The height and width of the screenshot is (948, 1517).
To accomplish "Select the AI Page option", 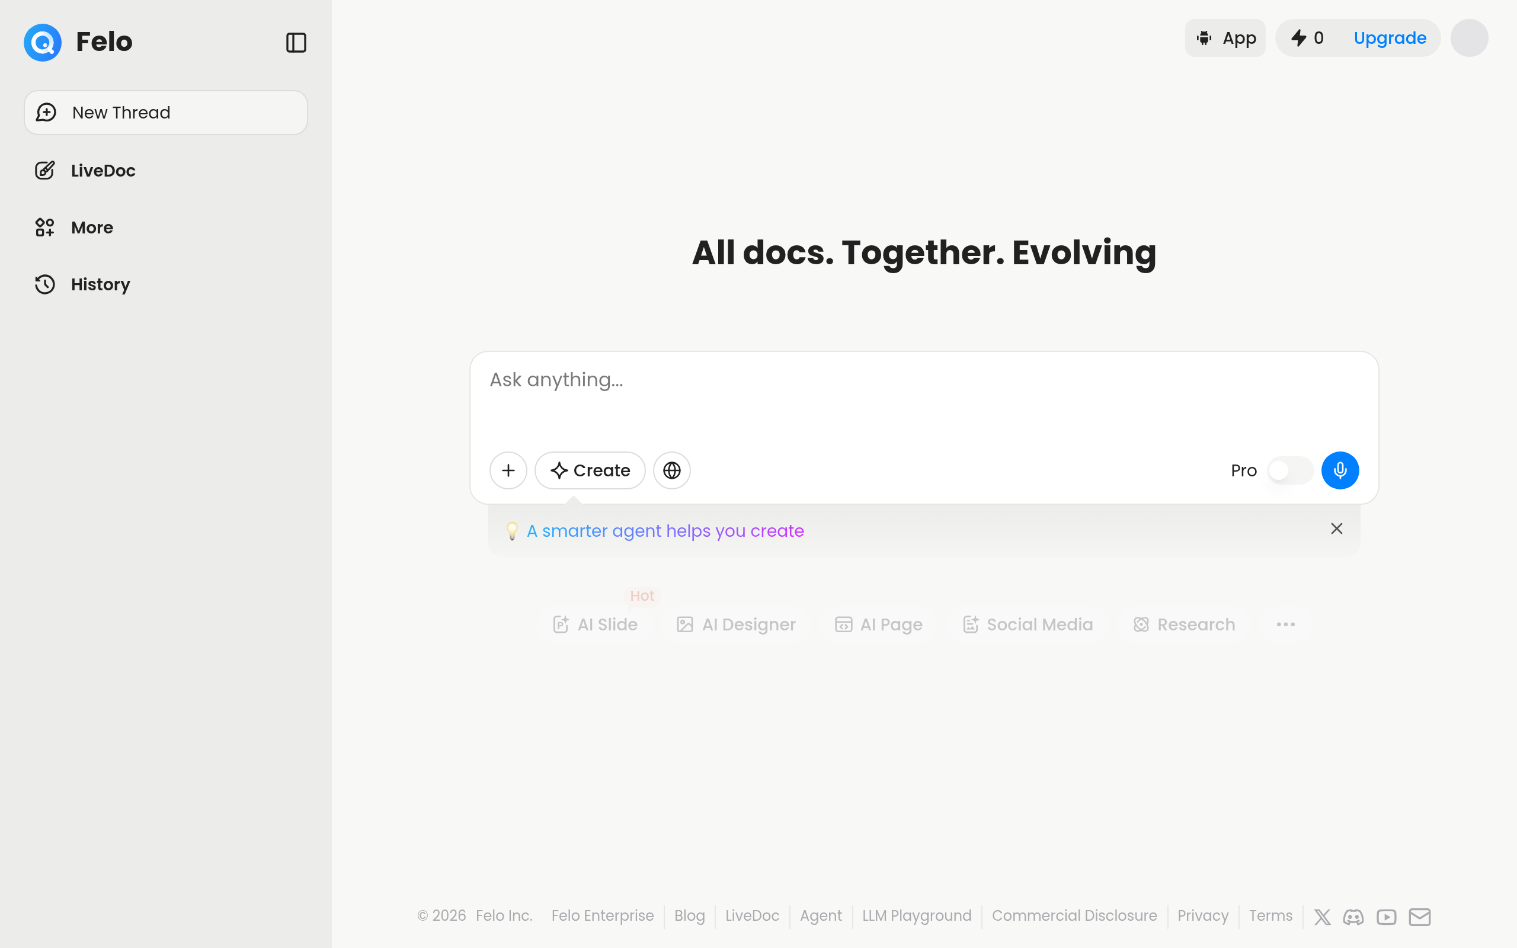I will pyautogui.click(x=878, y=624).
